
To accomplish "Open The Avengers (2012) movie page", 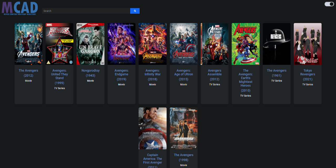I will (28, 73).
